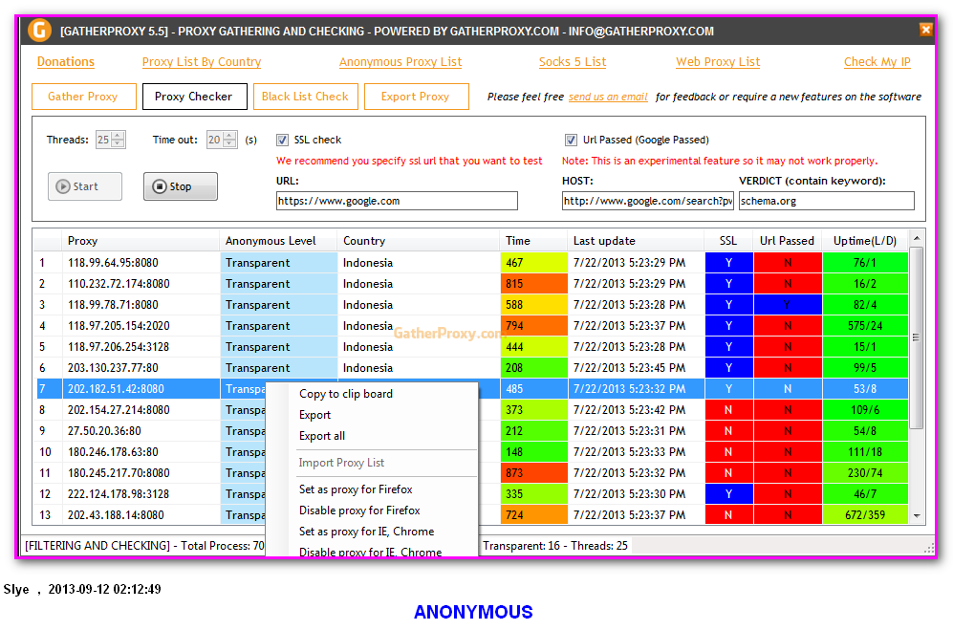Click the proxy list scrollbar thumb
The width and height of the screenshot is (953, 630).
pos(916,337)
